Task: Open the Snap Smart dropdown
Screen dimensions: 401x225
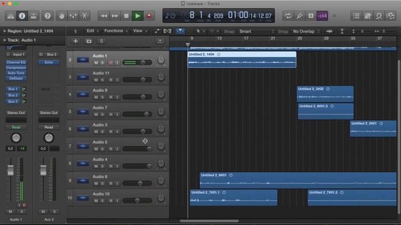Action: point(256,31)
